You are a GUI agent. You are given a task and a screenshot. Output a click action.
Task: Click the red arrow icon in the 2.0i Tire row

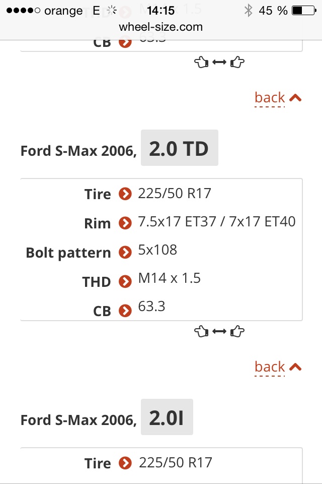click(125, 463)
